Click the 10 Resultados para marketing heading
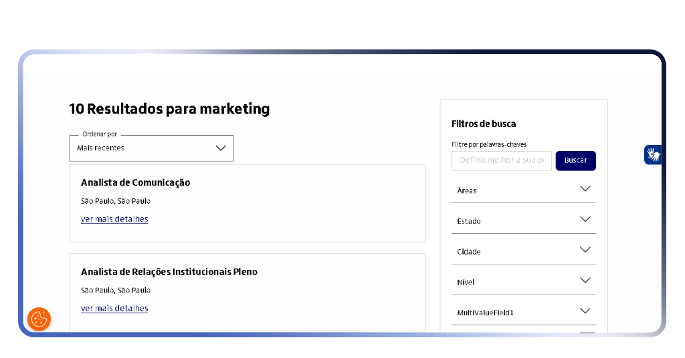The width and height of the screenshot is (685, 358). pyautogui.click(x=169, y=109)
